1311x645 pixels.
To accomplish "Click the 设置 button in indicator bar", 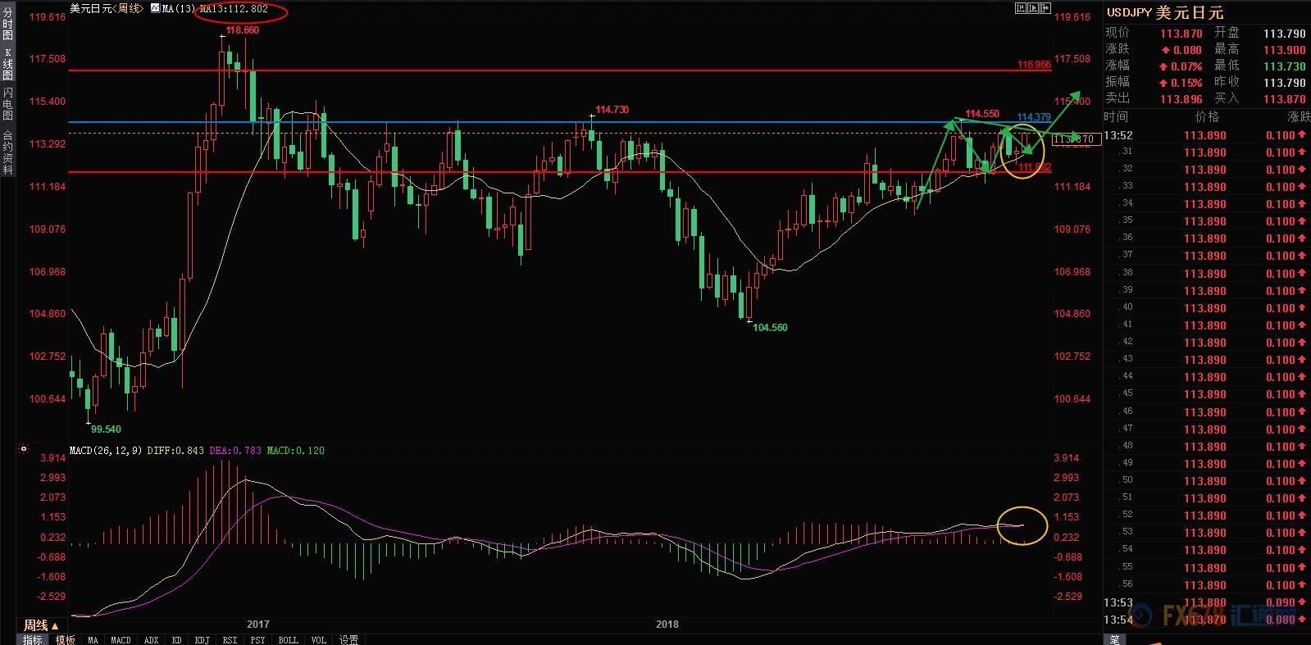I will tap(348, 639).
